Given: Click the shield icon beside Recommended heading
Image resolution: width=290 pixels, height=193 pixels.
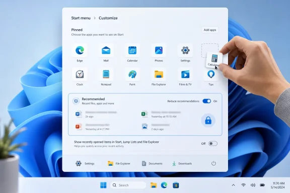Looking at the screenshot, I should point(76,101).
